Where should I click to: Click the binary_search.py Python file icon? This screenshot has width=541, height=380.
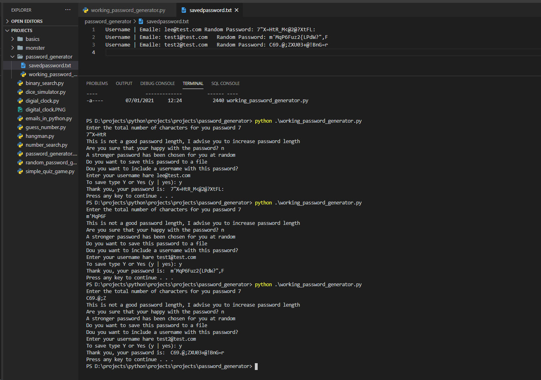tap(20, 83)
